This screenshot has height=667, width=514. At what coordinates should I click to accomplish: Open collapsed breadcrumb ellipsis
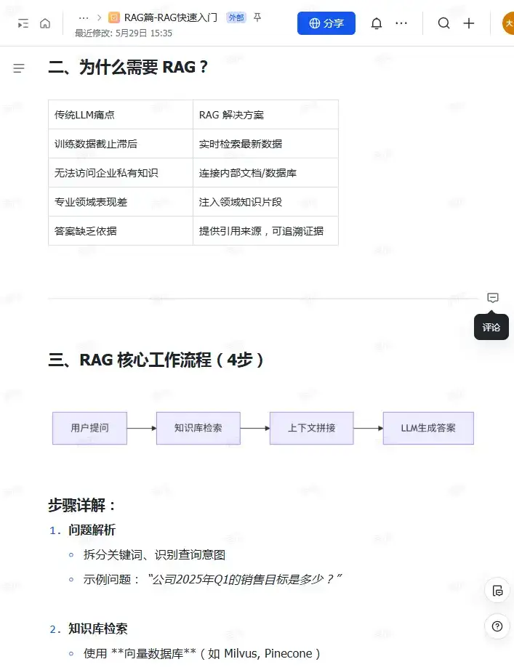coord(84,18)
